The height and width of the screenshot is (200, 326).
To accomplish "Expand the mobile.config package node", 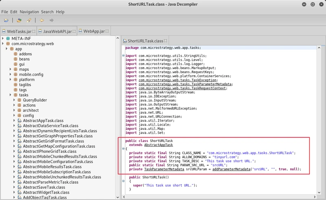I will 11,74.
